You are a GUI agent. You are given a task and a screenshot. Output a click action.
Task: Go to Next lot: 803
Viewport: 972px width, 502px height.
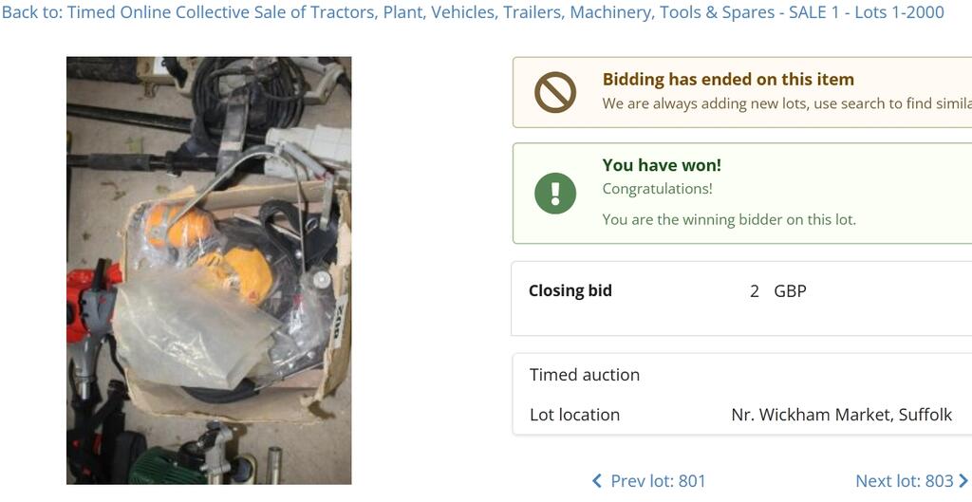click(904, 481)
